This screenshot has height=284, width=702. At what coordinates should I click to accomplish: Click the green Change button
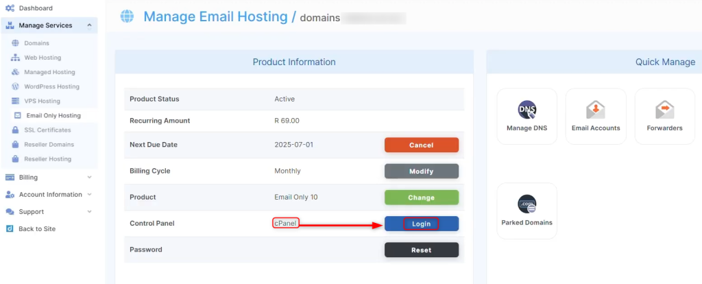tap(422, 198)
